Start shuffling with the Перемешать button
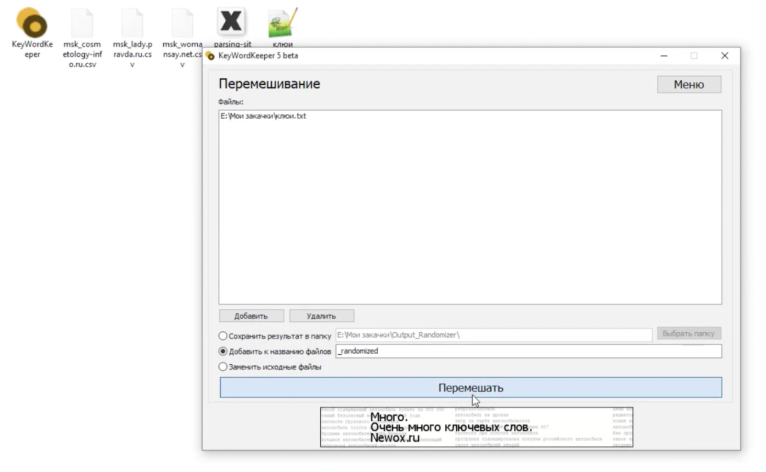The width and height of the screenshot is (766, 472). 471,388
